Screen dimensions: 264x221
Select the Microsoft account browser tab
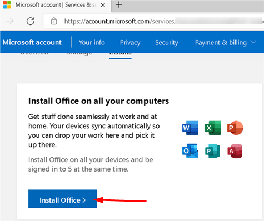(56, 5)
